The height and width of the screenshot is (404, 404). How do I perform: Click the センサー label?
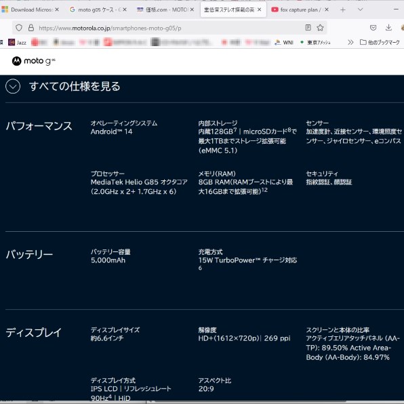click(x=317, y=123)
